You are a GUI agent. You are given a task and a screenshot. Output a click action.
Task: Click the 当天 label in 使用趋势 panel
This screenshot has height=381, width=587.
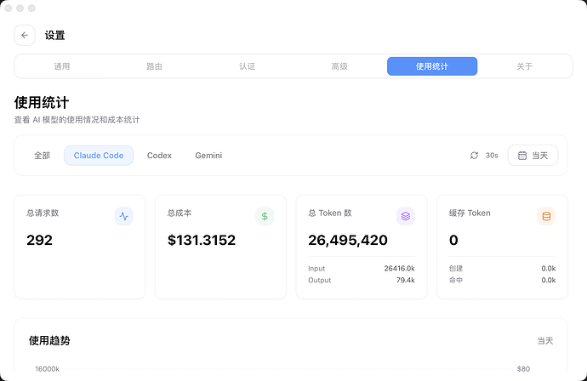[545, 340]
